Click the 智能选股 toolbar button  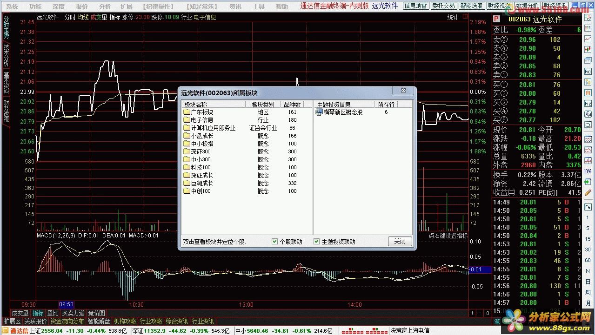(x=471, y=6)
